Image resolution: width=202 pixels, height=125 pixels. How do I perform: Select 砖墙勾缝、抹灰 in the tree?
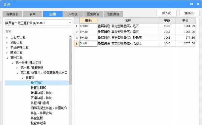pyautogui.click(x=41, y=93)
